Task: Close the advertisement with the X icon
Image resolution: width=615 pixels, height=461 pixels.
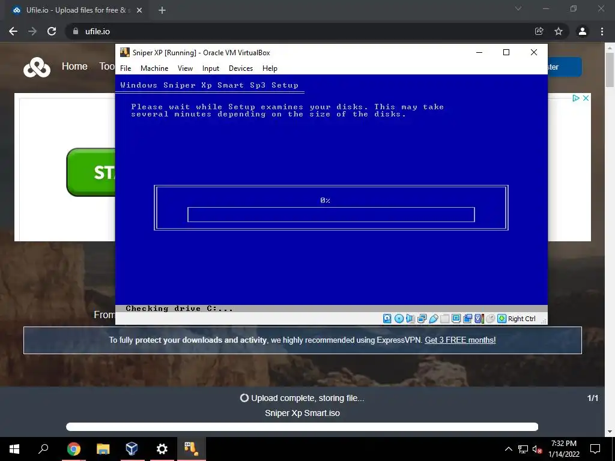Action: tap(586, 98)
